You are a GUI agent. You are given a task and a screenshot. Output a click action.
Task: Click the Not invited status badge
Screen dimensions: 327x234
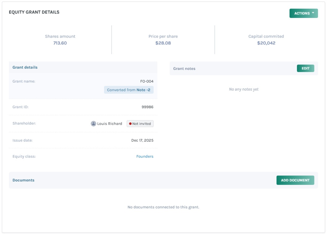click(140, 124)
